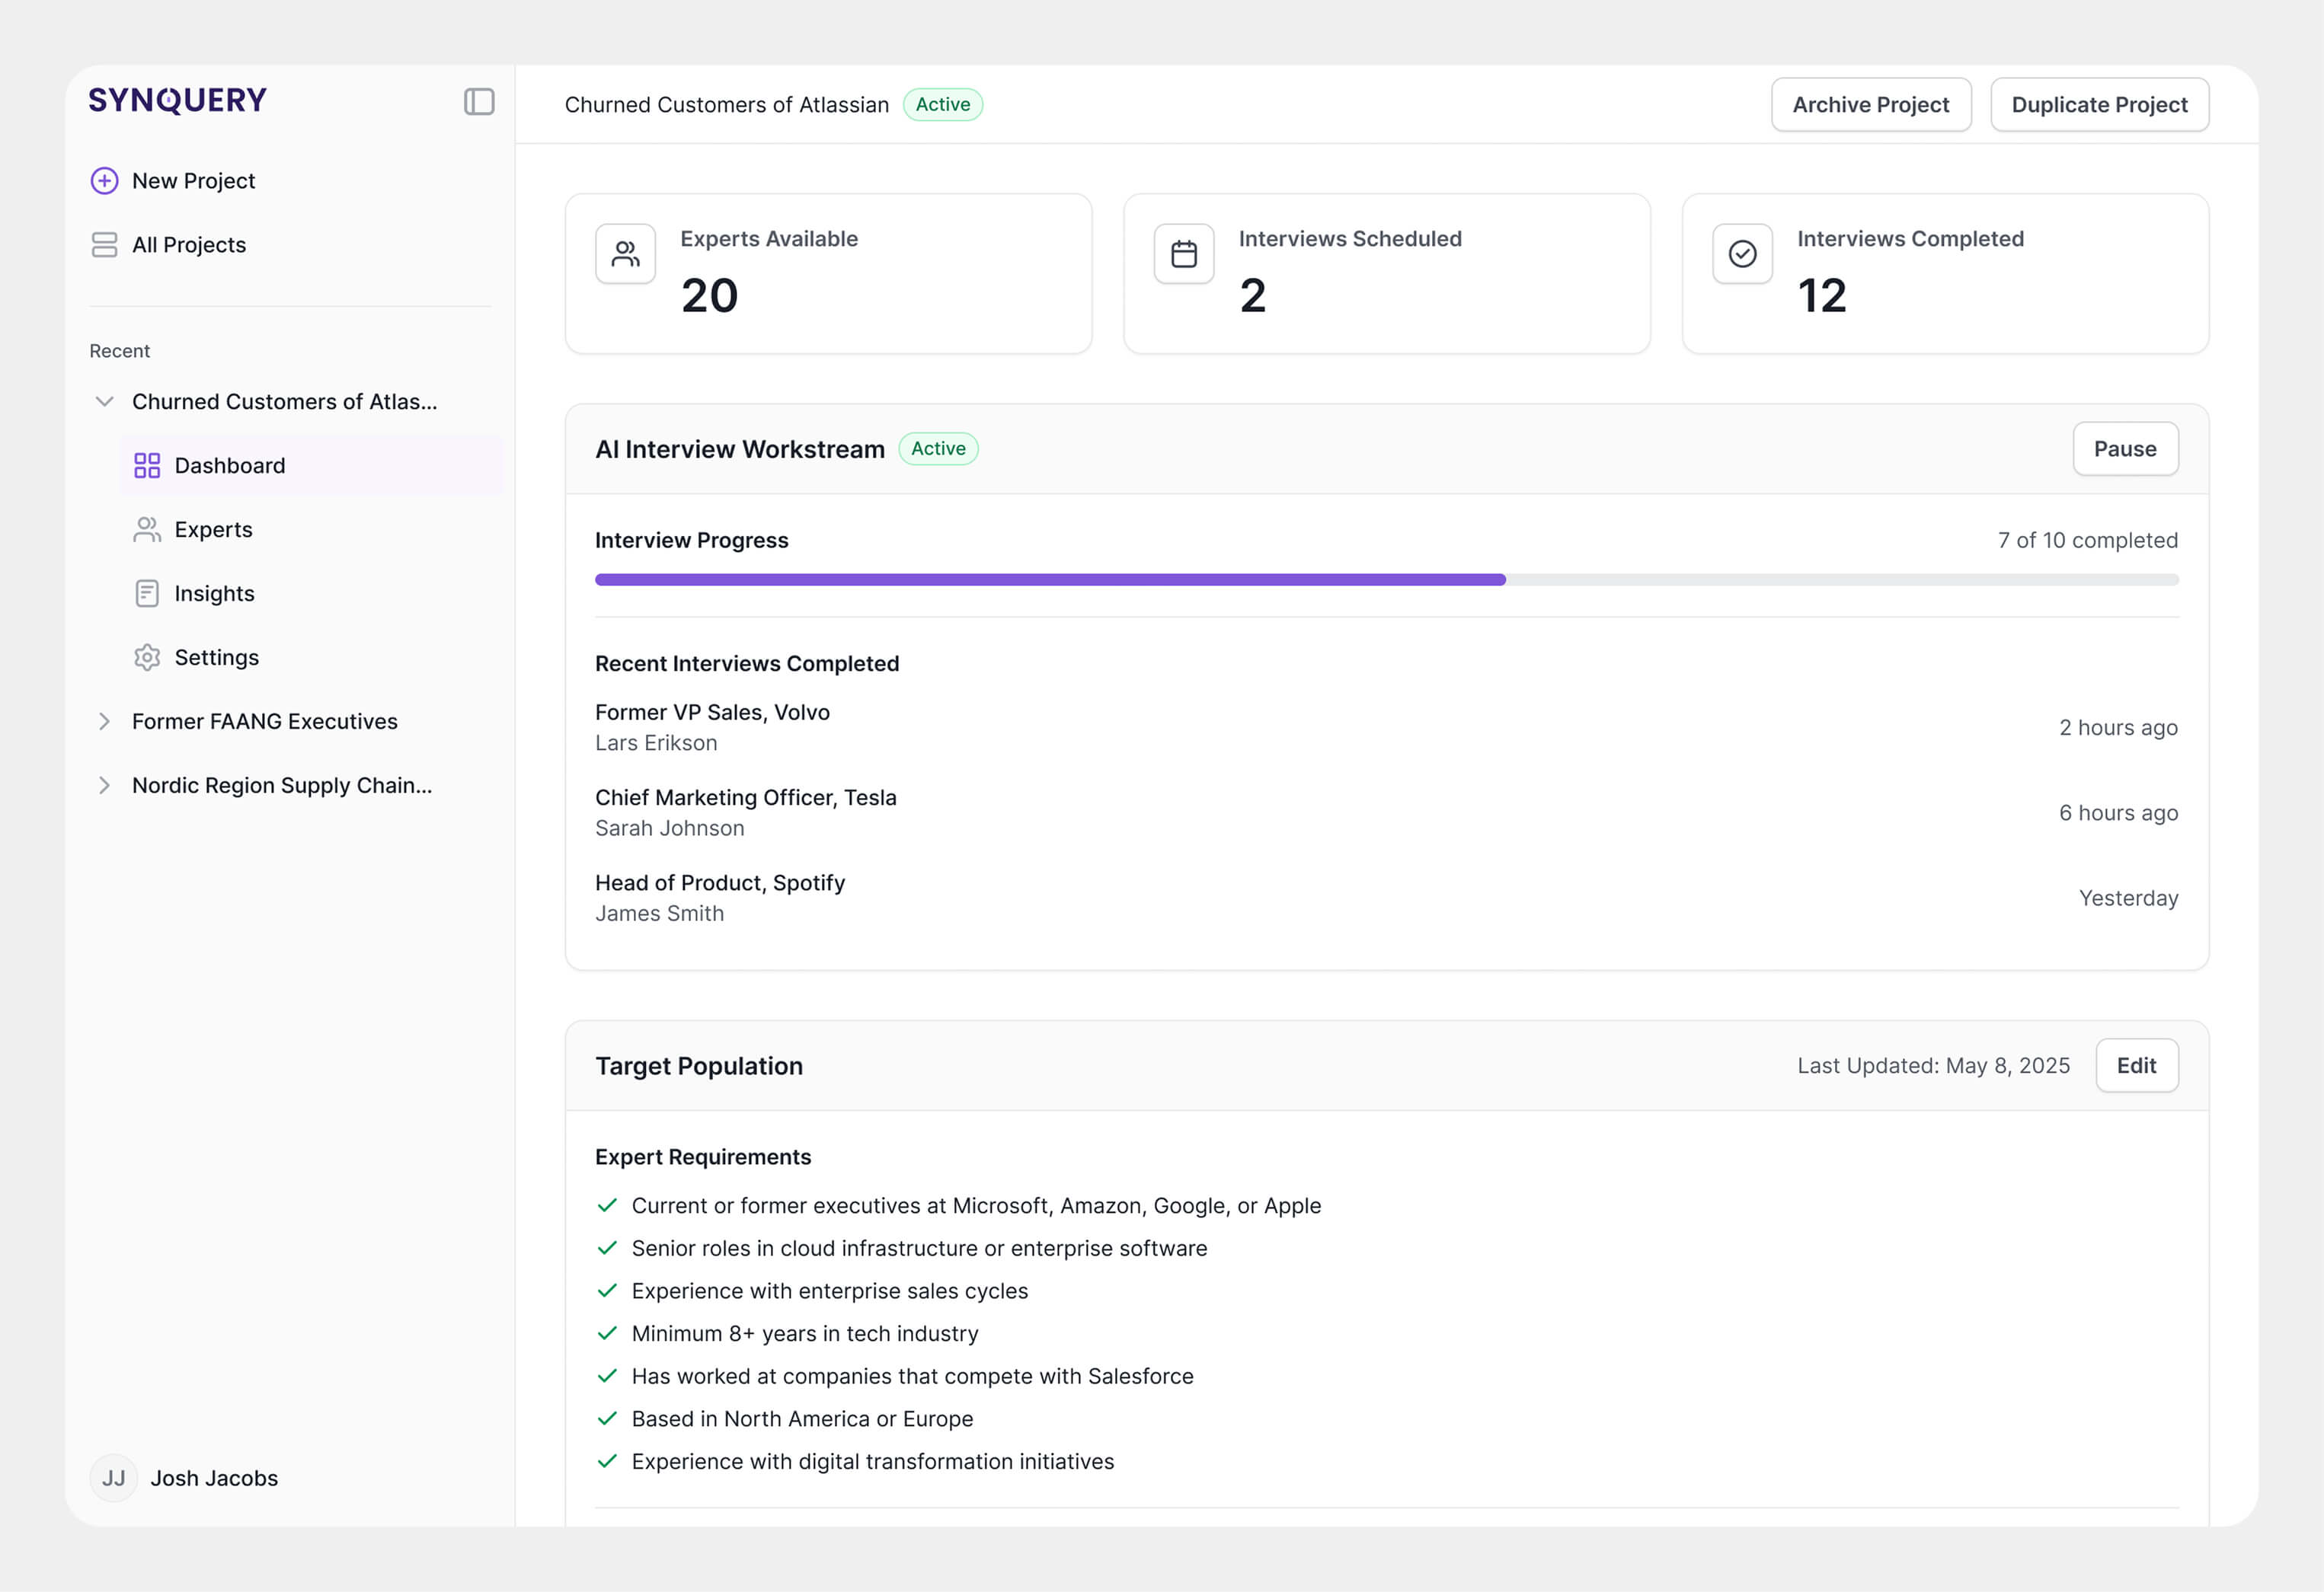Click the document icon next to Insights
The height and width of the screenshot is (1592, 2324).
click(147, 594)
